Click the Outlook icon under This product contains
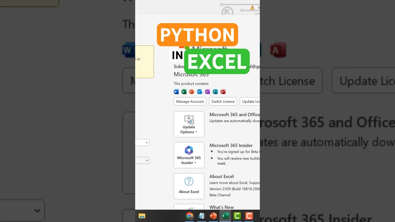This screenshot has width=395, height=222. (200, 92)
